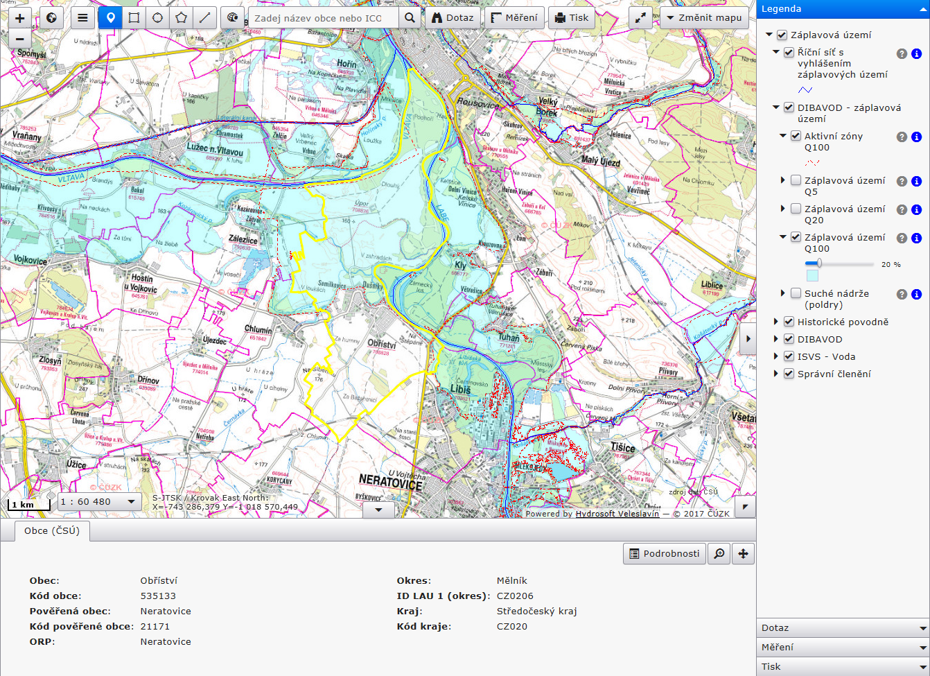The image size is (930, 676).
Task: Click the magnifier search button
Action: [x=410, y=18]
